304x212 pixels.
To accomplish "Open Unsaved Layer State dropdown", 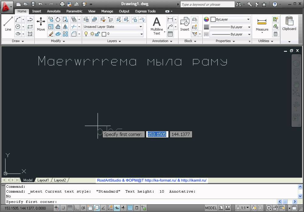I will (113, 27).
